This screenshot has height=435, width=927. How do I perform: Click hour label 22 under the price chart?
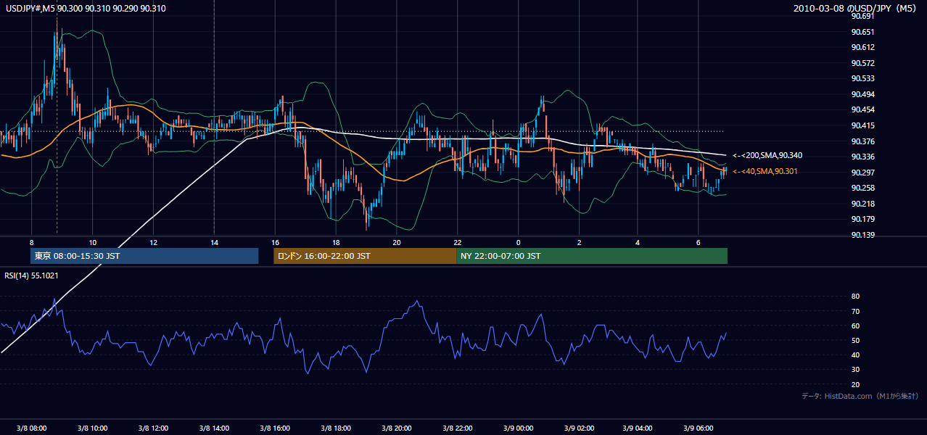pyautogui.click(x=458, y=242)
